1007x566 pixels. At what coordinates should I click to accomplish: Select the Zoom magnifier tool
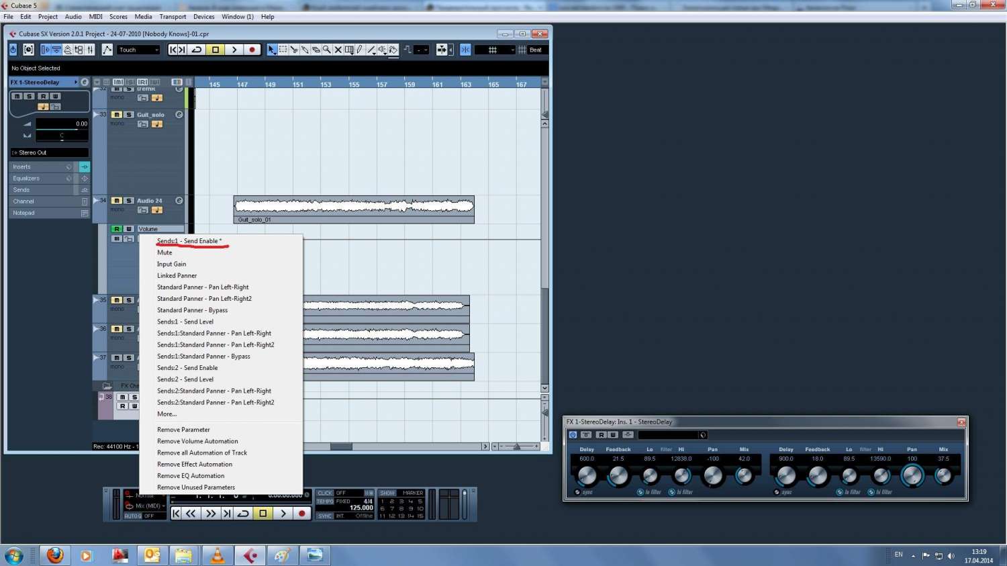coord(327,50)
